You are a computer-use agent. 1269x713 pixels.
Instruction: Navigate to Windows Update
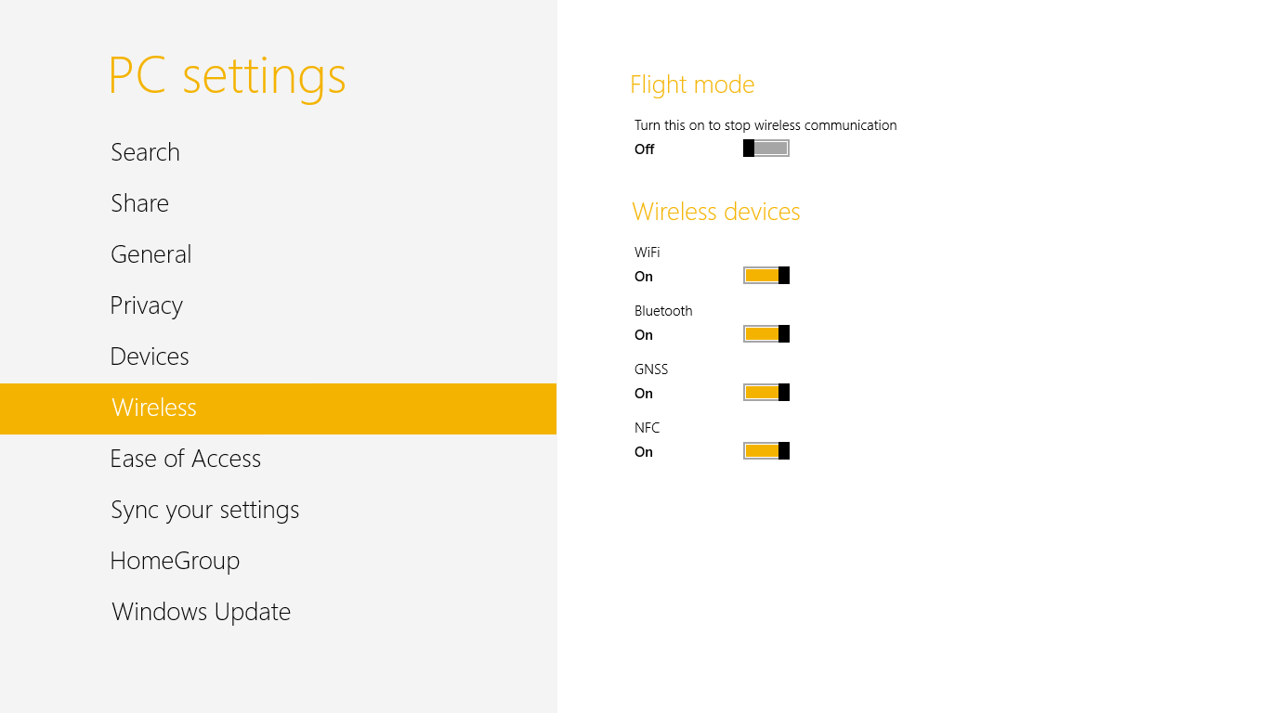[x=201, y=612]
